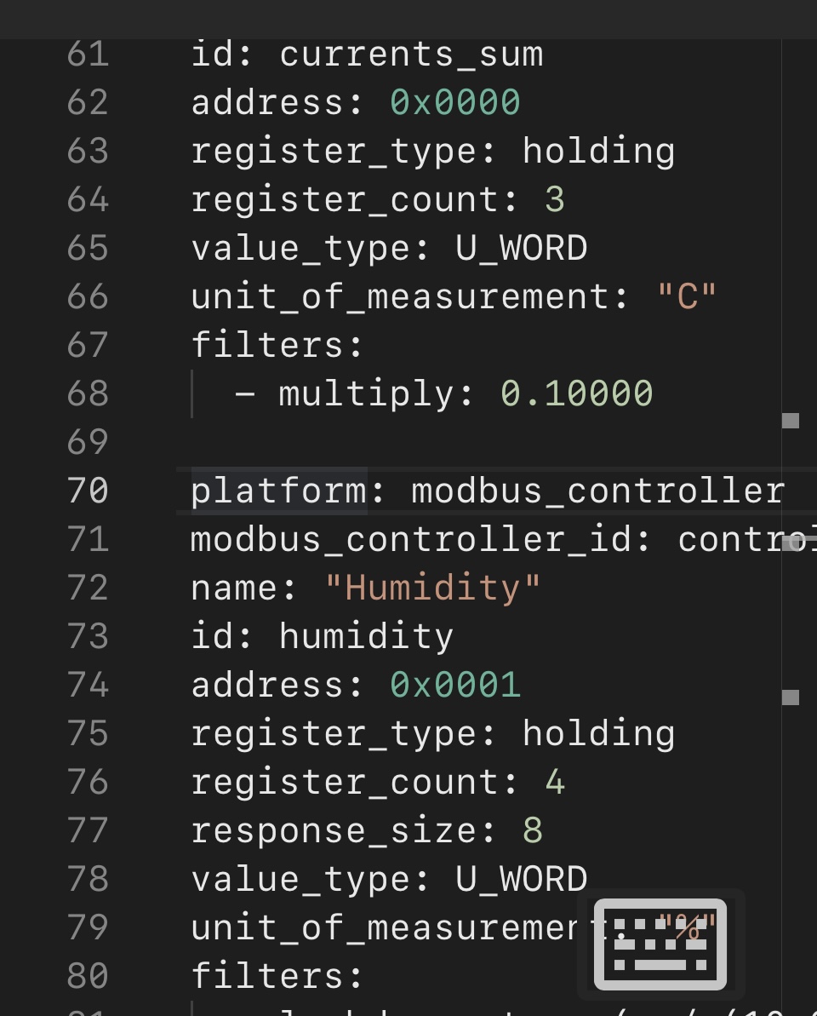
Task: Click U_WORD value on line 65
Action: (521, 248)
